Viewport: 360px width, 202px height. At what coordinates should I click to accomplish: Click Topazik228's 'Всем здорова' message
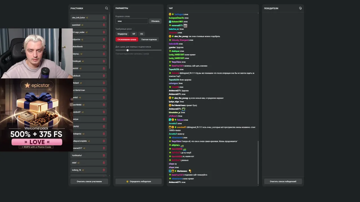185,80
